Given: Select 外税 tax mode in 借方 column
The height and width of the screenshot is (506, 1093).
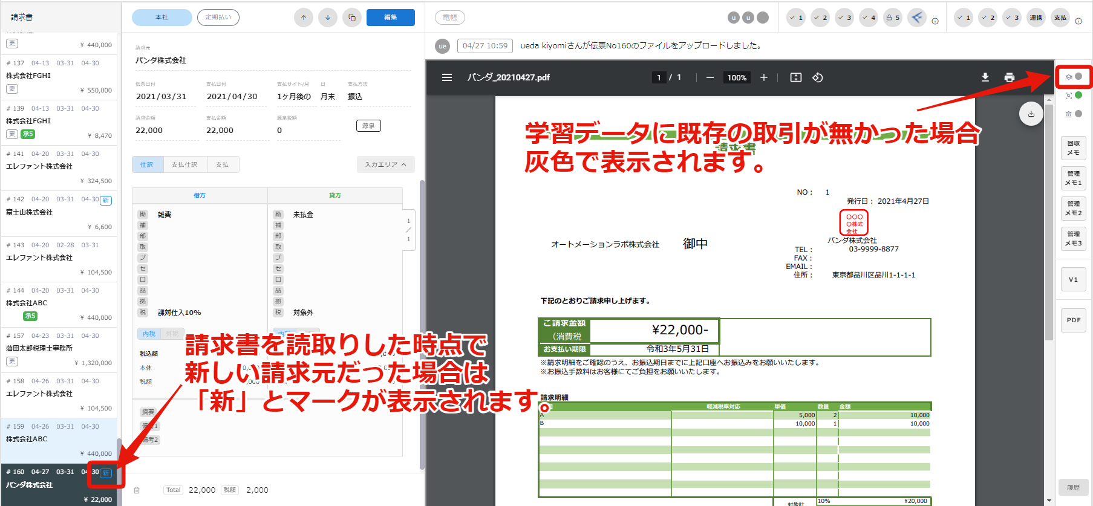Looking at the screenshot, I should click(172, 334).
